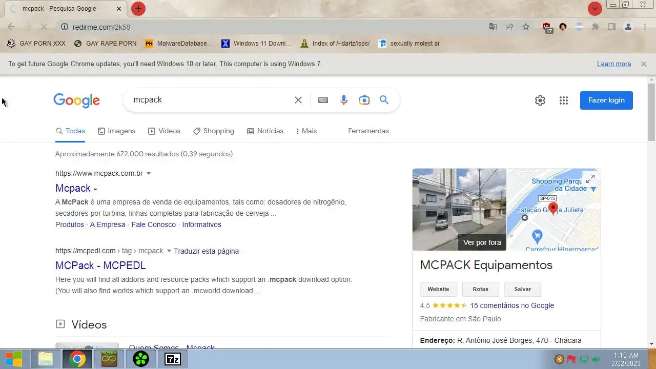The width and height of the screenshot is (656, 369).
Task: Open the Informativos sitelink
Action: pyautogui.click(x=202, y=224)
